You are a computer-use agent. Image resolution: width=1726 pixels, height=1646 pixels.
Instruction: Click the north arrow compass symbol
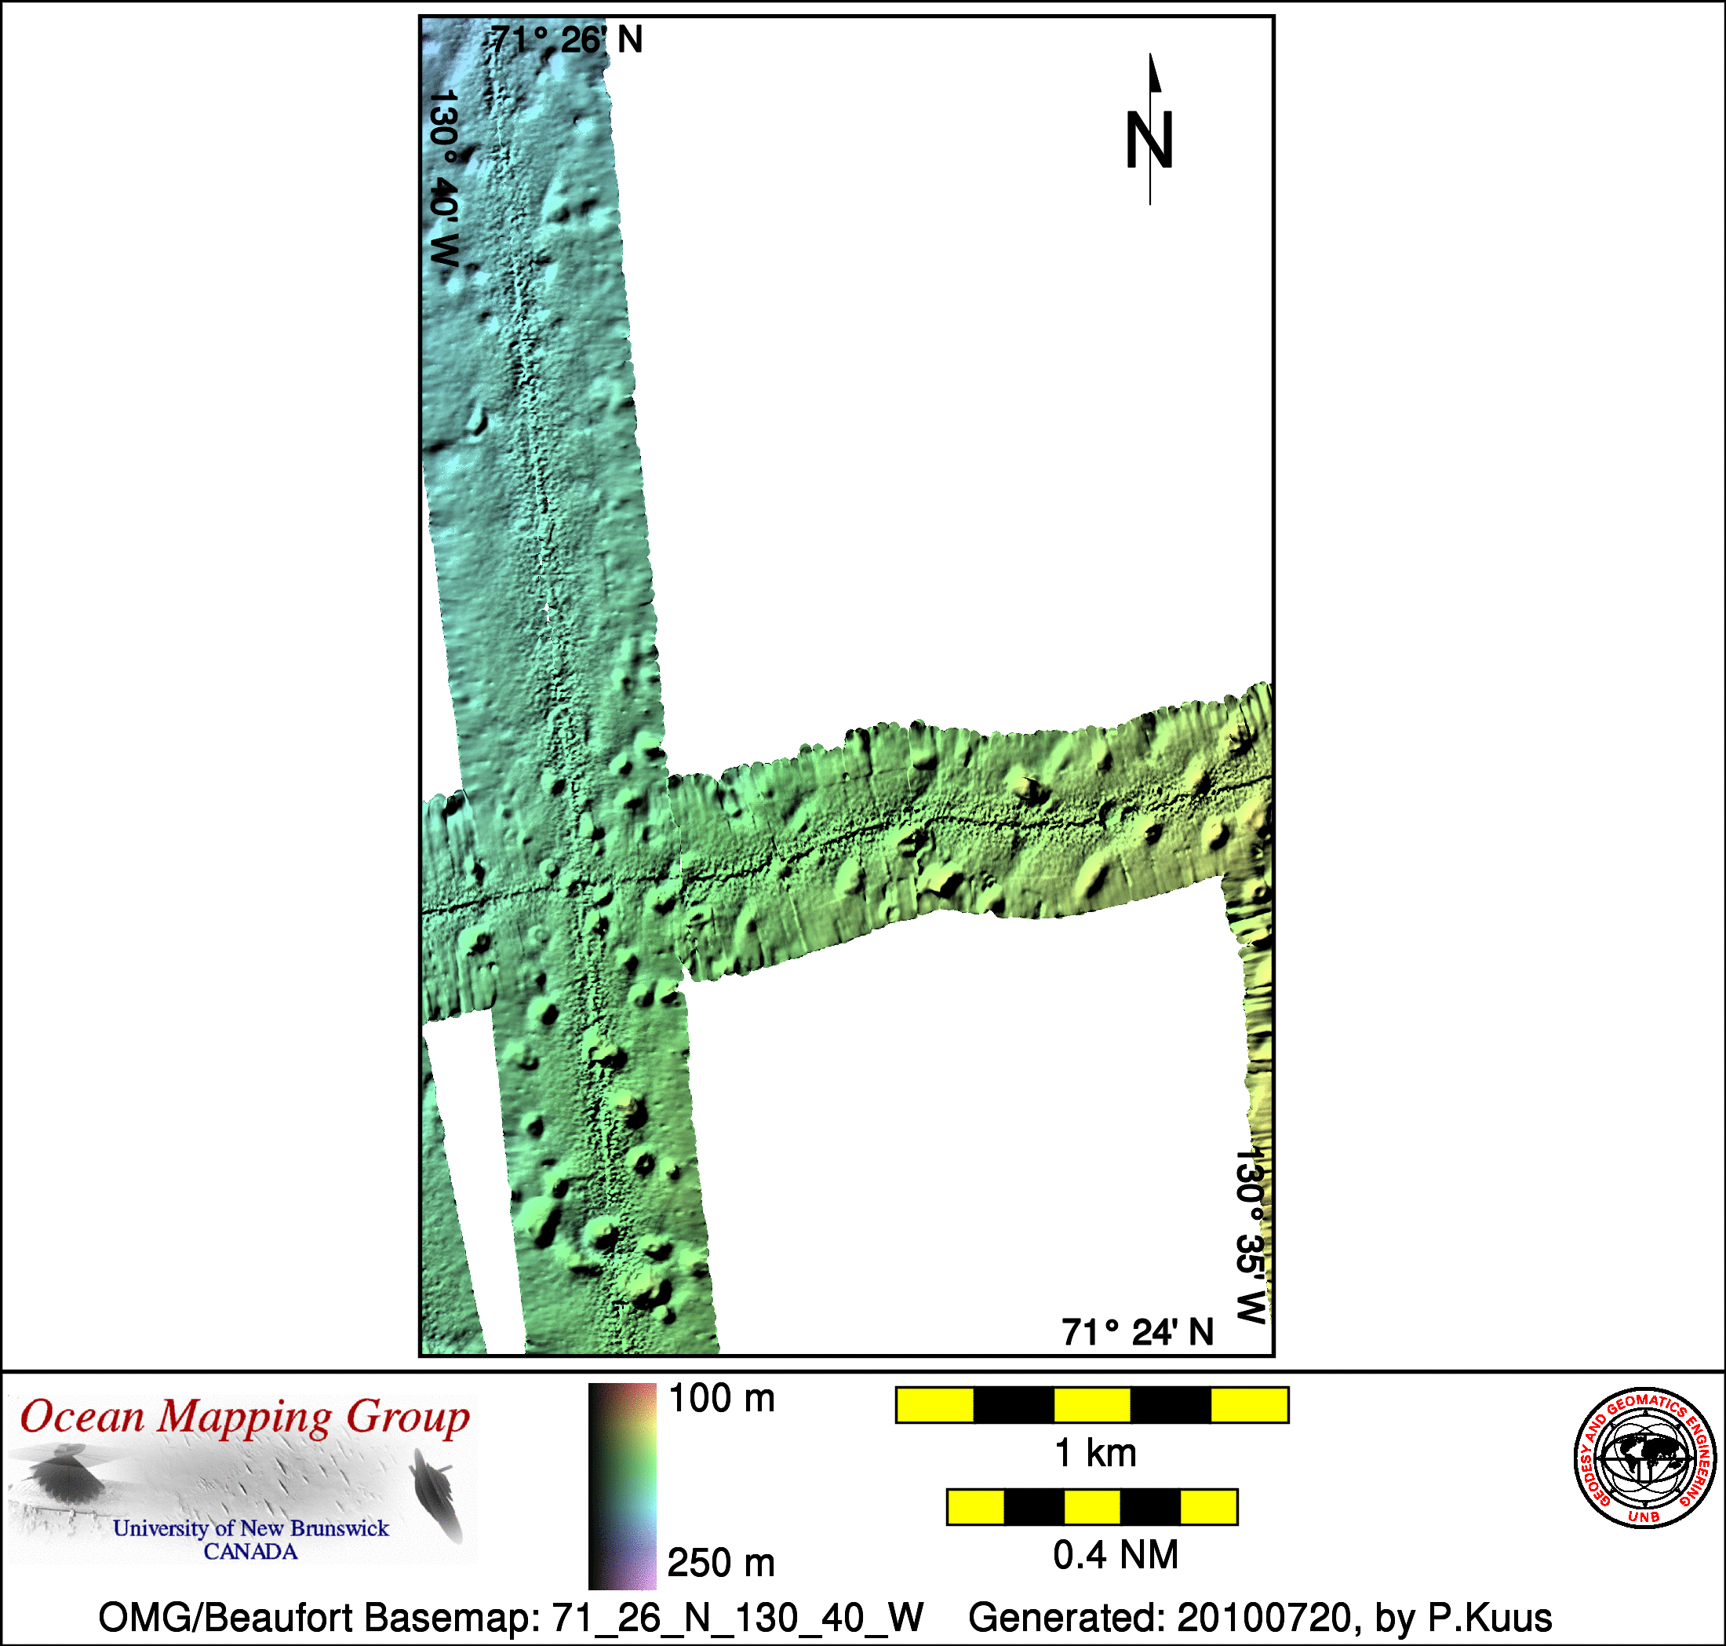point(1154,79)
